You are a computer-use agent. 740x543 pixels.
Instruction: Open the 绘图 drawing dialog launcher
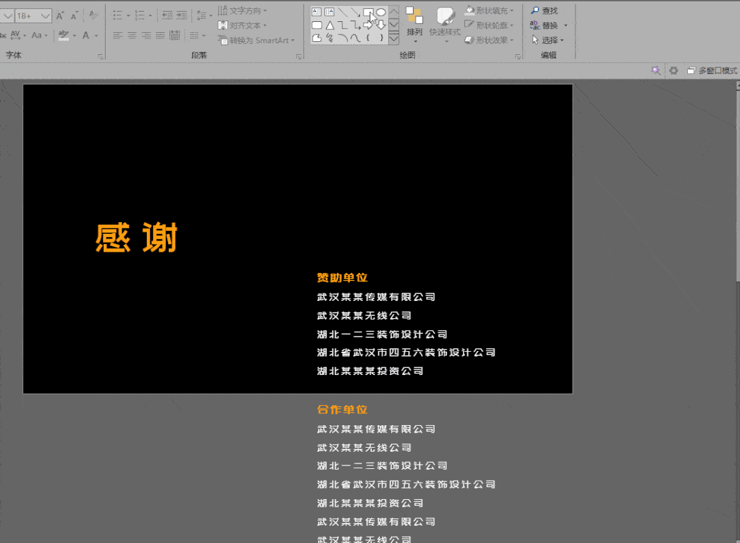518,57
